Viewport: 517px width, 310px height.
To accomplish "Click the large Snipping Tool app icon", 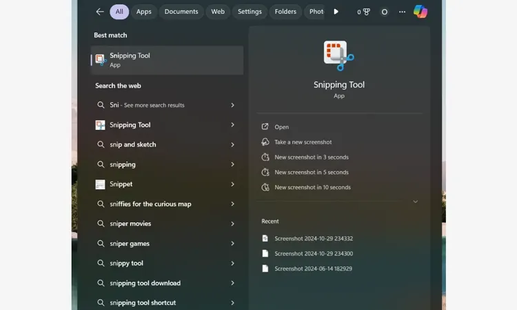I will pos(339,56).
